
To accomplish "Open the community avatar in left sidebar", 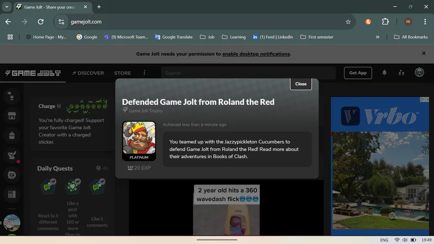I will 12,223.
